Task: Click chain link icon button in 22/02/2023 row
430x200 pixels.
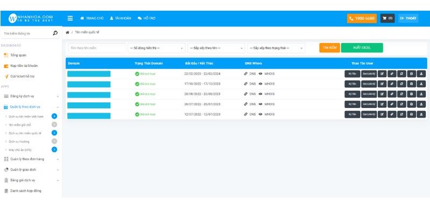Action: coord(392,74)
